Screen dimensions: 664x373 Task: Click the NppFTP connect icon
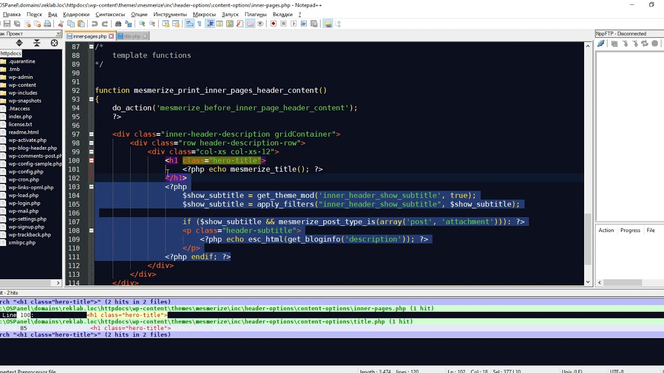(x=601, y=44)
